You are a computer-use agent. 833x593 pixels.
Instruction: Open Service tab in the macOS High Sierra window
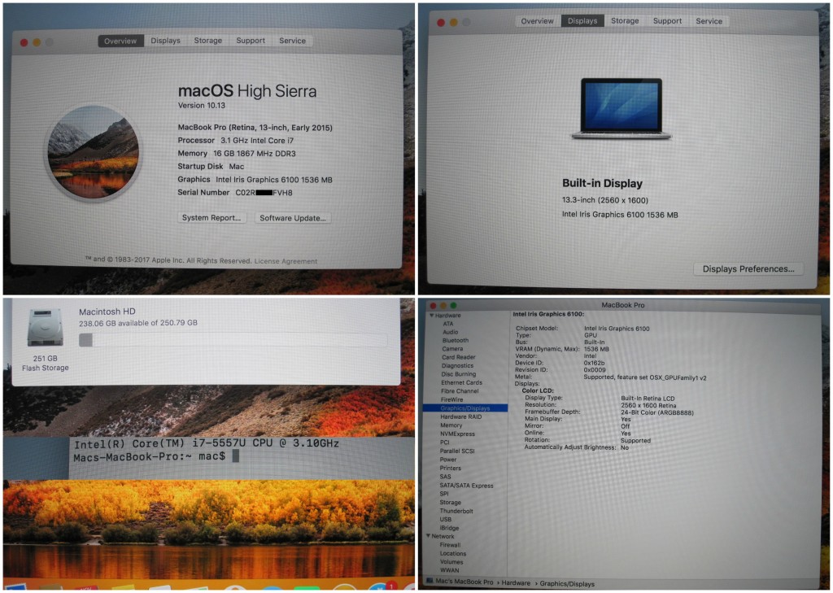[292, 41]
